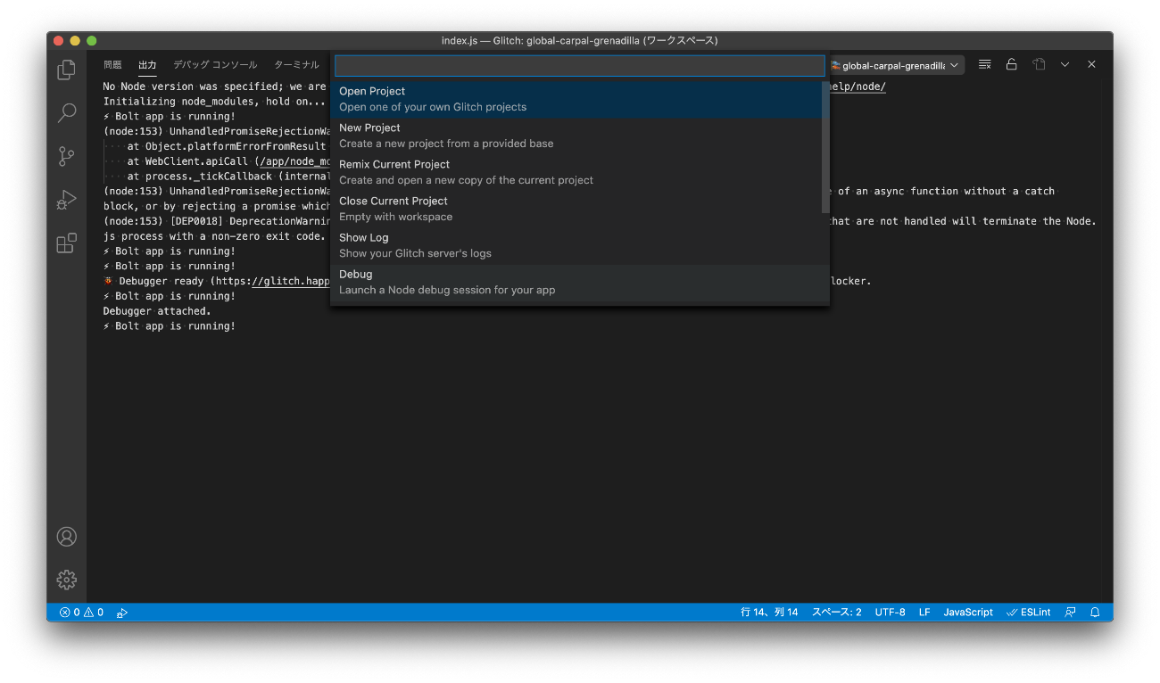The width and height of the screenshot is (1160, 683).
Task: Open the Source Control view
Action: pos(66,156)
